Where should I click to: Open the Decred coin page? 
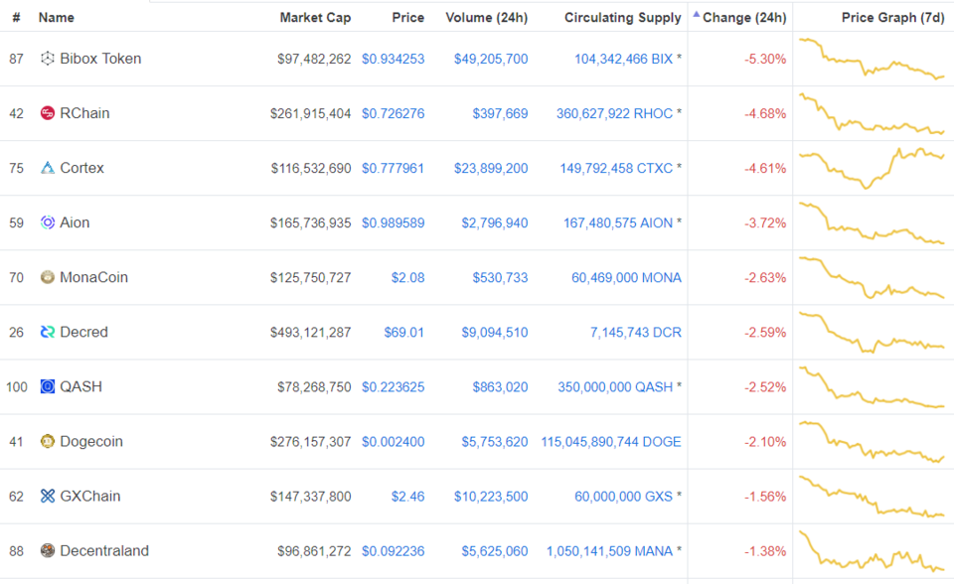point(83,332)
